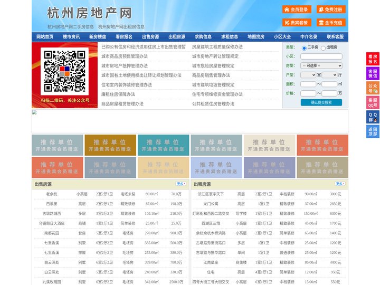Click the blue QQ群 sidebar icon
Viewport: 380px width, 285px height.
click(x=373, y=117)
